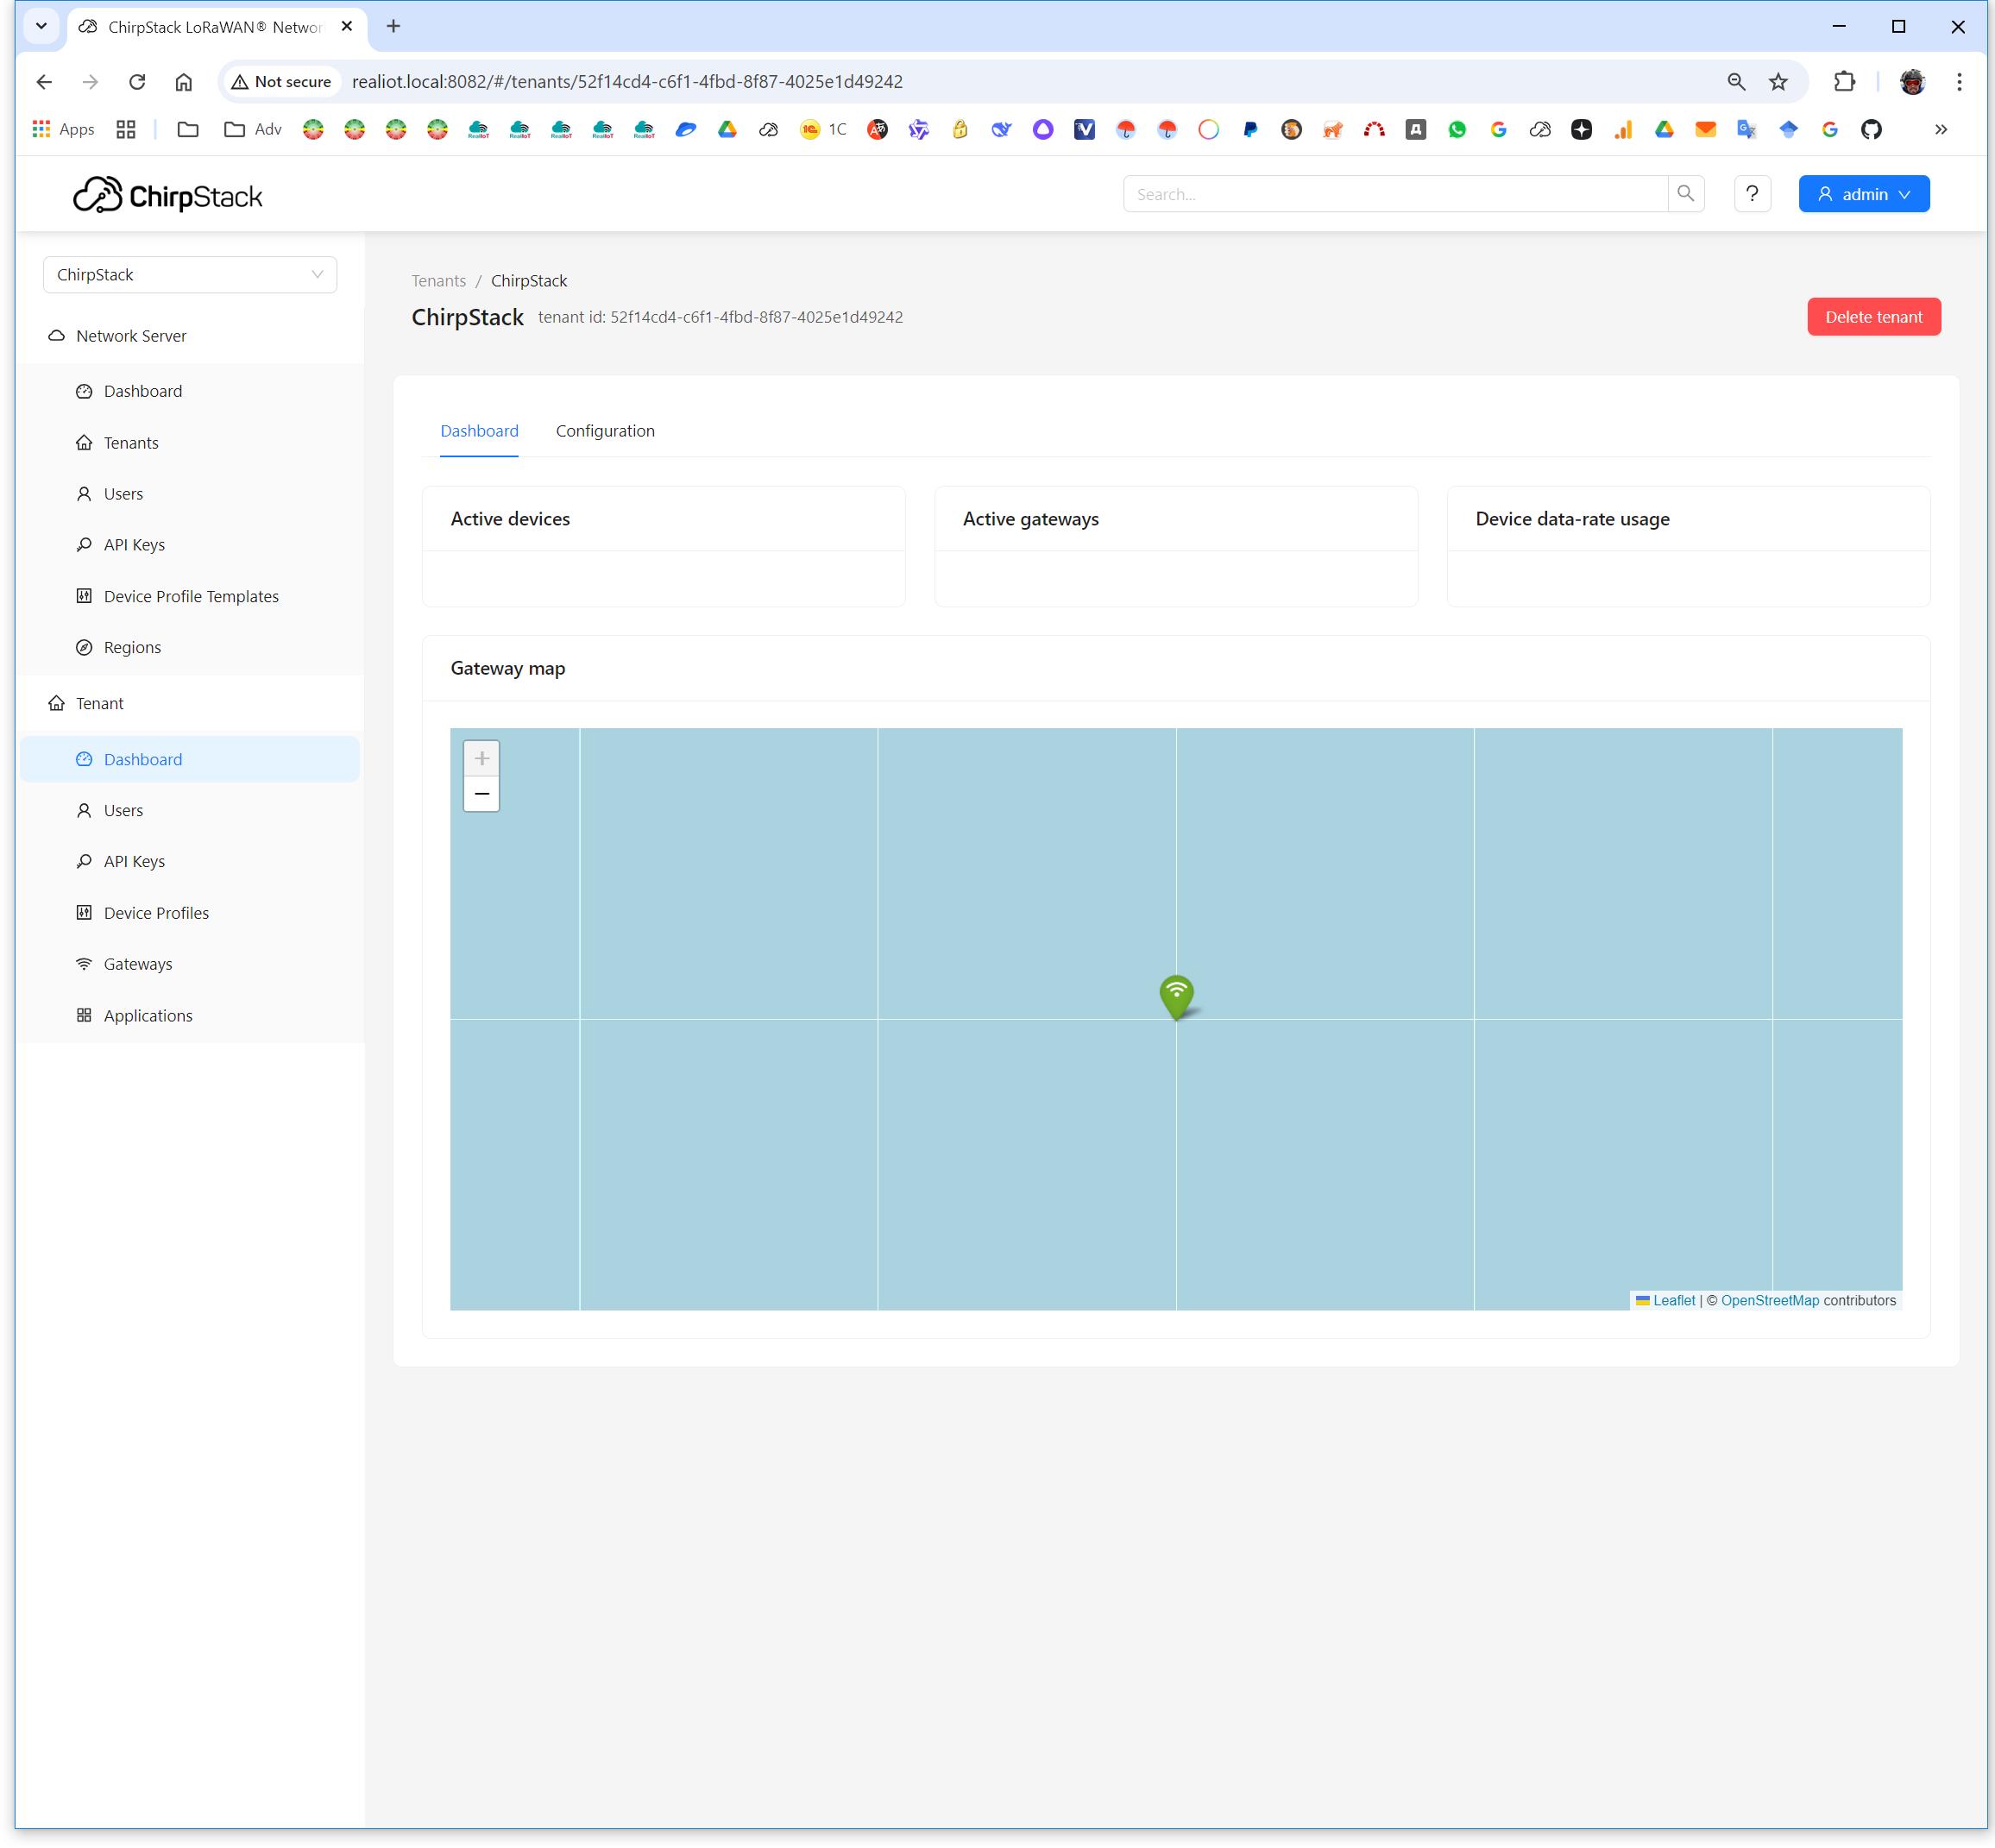Open Applications in the tenant sidebar
Image resolution: width=1995 pixels, height=1848 pixels.
click(x=148, y=1015)
